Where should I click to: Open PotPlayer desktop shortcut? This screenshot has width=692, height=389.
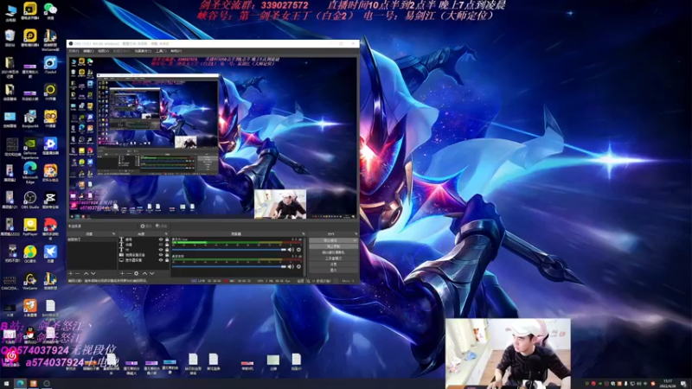tap(30, 227)
